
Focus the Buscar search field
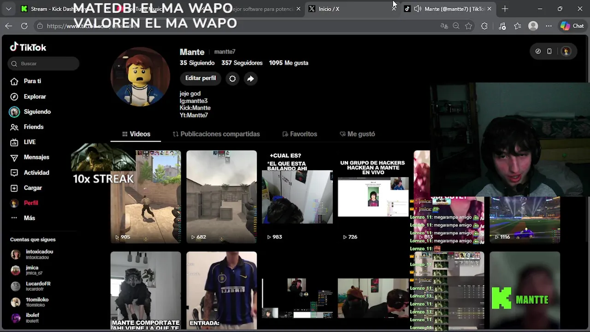[x=43, y=64]
